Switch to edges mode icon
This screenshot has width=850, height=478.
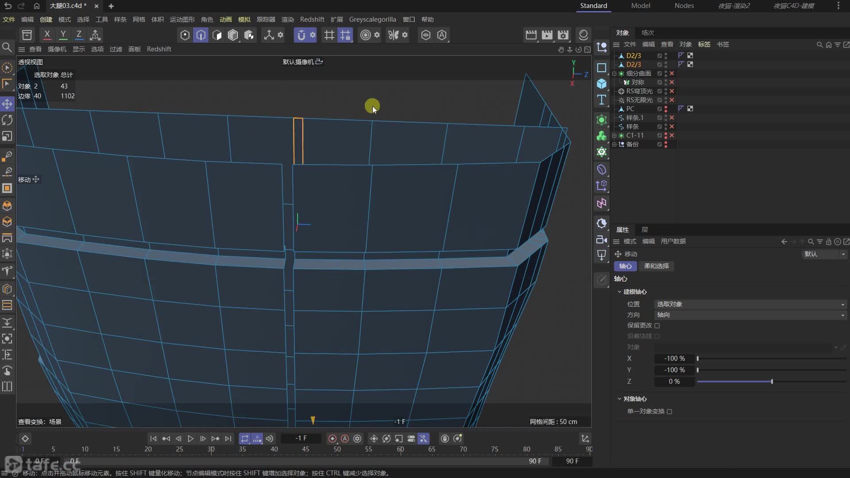click(x=201, y=35)
